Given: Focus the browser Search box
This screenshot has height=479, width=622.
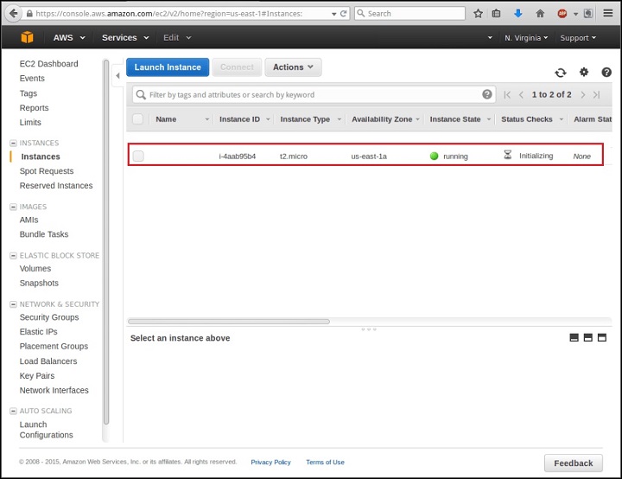Looking at the screenshot, I should [409, 14].
